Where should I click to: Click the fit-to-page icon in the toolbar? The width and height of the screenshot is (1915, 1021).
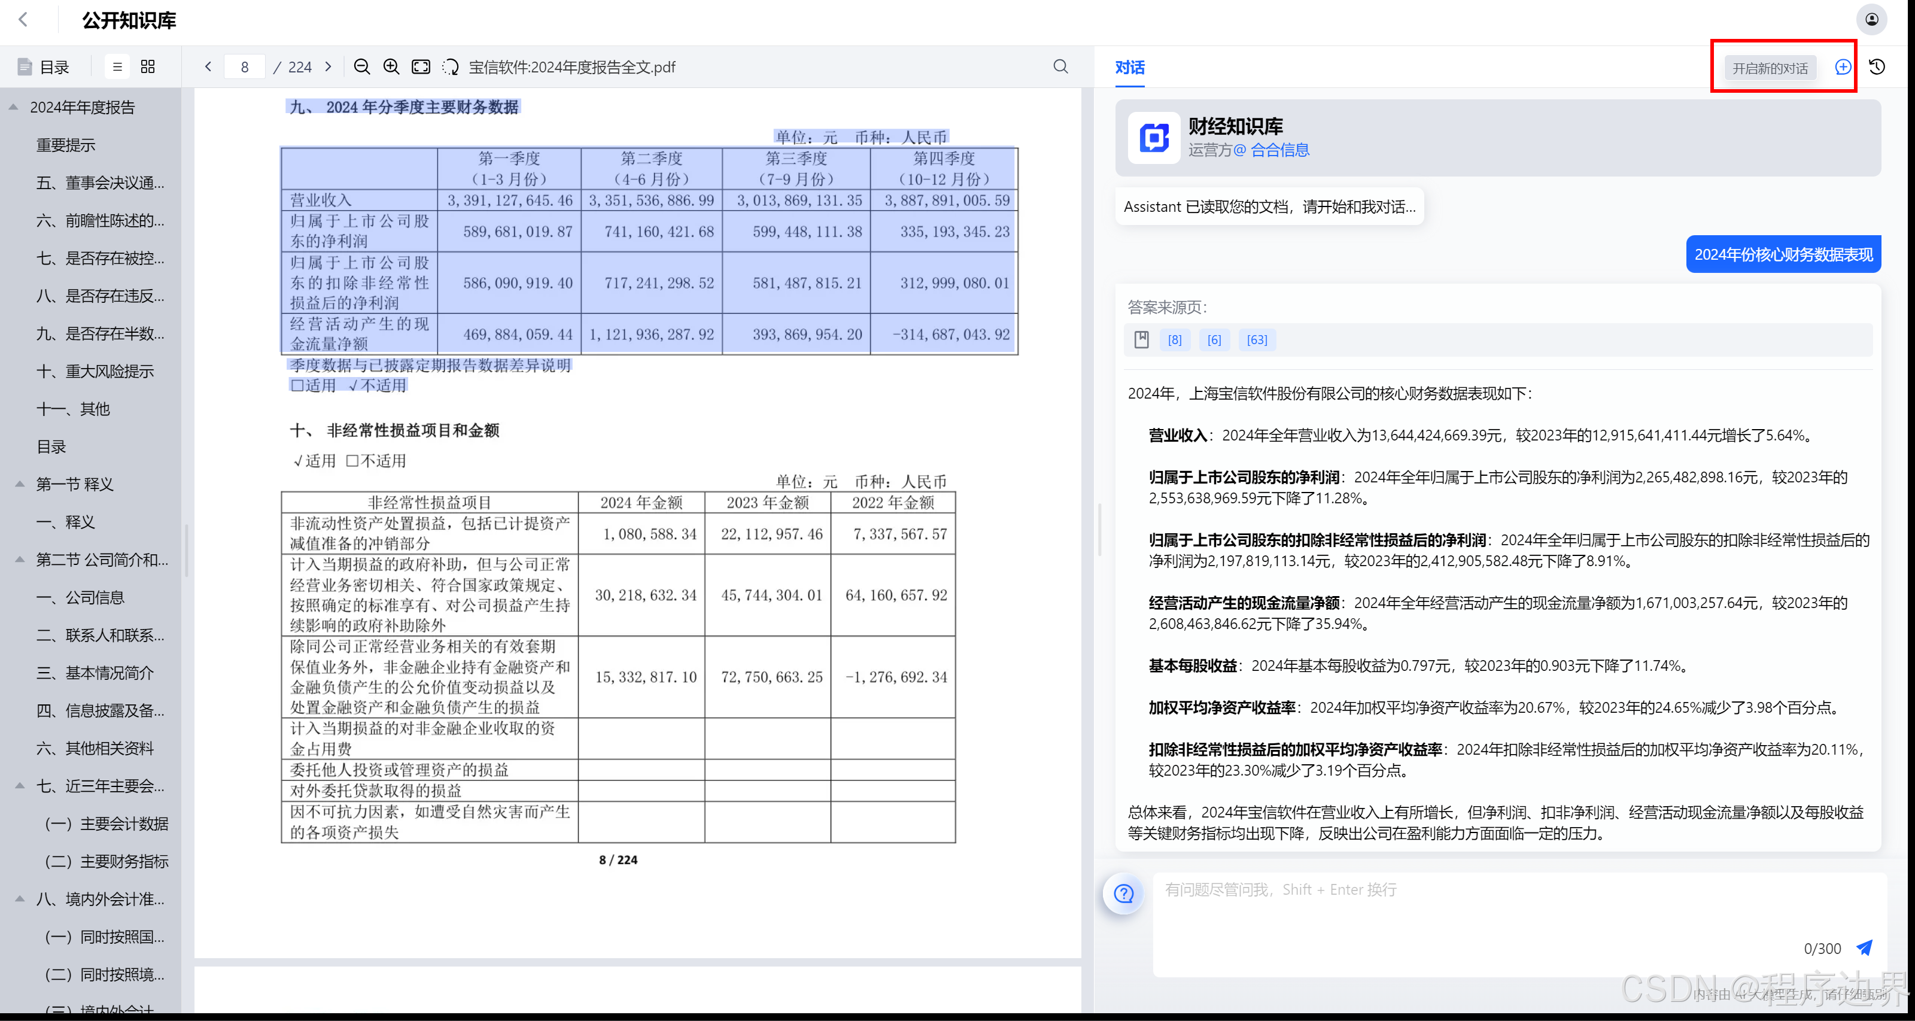pyautogui.click(x=421, y=67)
